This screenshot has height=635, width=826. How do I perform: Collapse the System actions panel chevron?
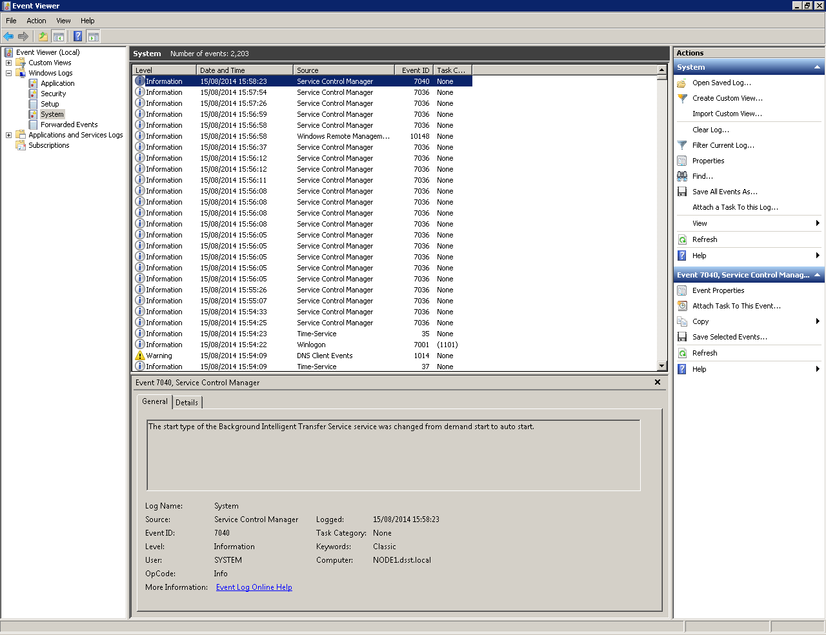coord(816,66)
